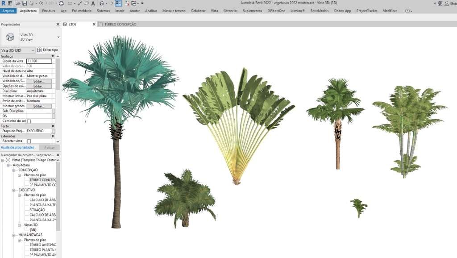Click the Print icon in the toolbar
The width and height of the screenshot is (457, 258).
pyautogui.click(x=61, y=3)
